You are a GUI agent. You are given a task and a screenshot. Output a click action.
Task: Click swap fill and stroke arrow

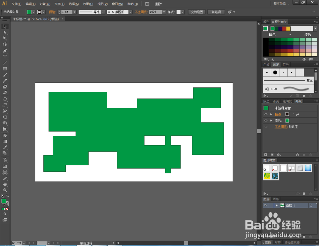point(8,196)
